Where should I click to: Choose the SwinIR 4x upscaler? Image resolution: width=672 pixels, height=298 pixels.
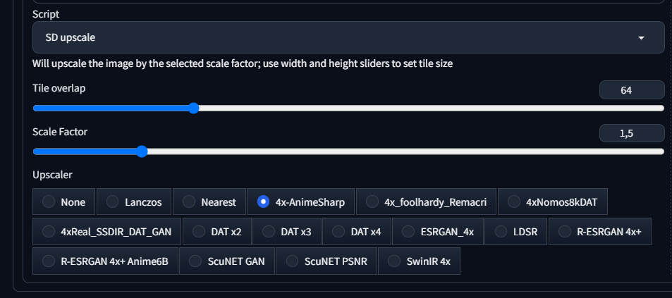click(x=419, y=261)
